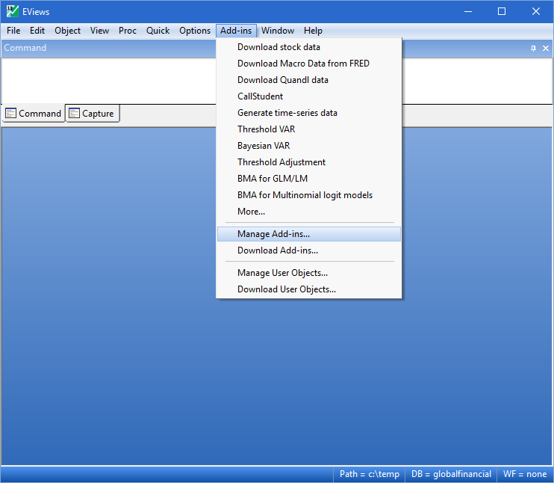Image resolution: width=554 pixels, height=483 pixels.
Task: Open the Quick menu
Action: coord(158,31)
